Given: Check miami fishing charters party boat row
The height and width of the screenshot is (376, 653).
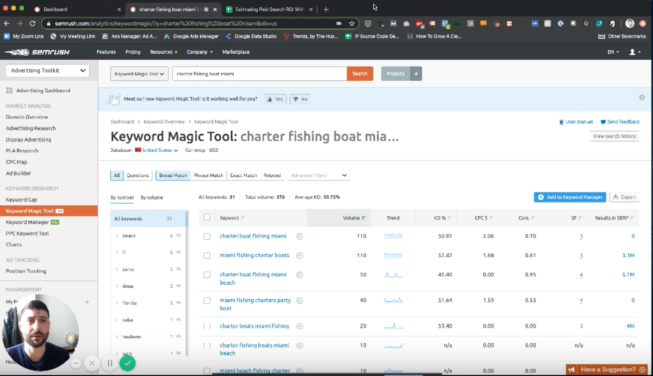Looking at the screenshot, I should (207, 301).
